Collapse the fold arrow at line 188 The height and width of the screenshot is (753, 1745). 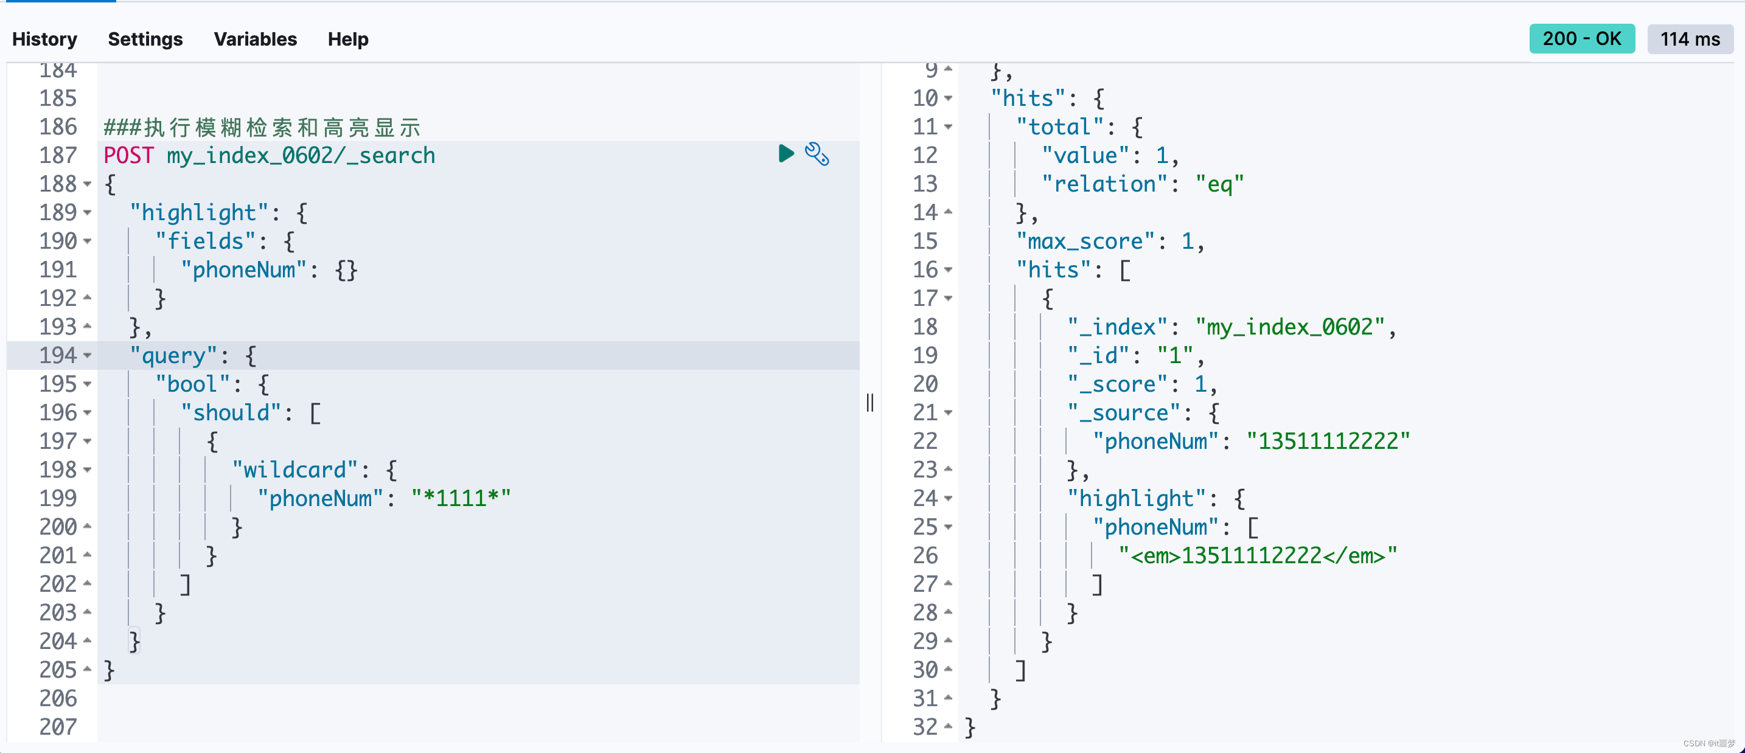coord(88,184)
